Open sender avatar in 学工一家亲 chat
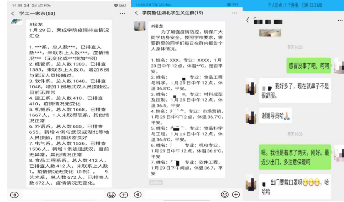This screenshot has width=344, height=202. pos(16,23)
